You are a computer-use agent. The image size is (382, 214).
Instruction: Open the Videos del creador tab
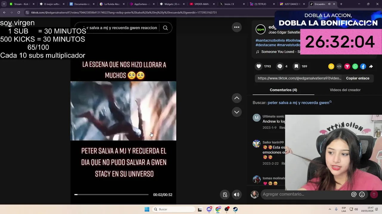(x=345, y=90)
